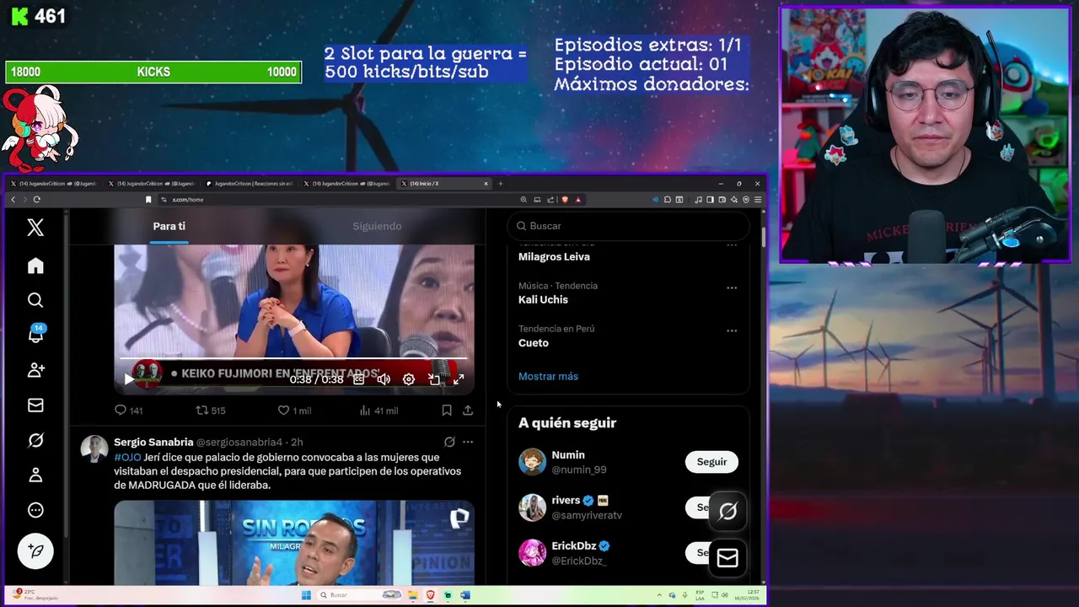The height and width of the screenshot is (607, 1079).
Task: Open the Explore magnifier icon in sidebar
Action: point(35,300)
